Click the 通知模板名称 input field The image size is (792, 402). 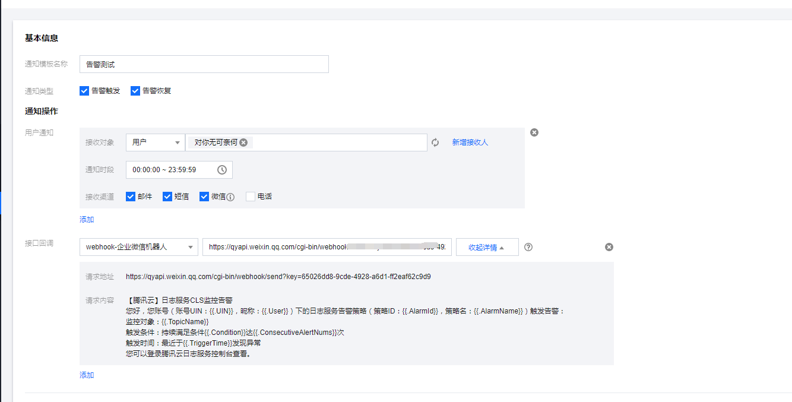204,64
